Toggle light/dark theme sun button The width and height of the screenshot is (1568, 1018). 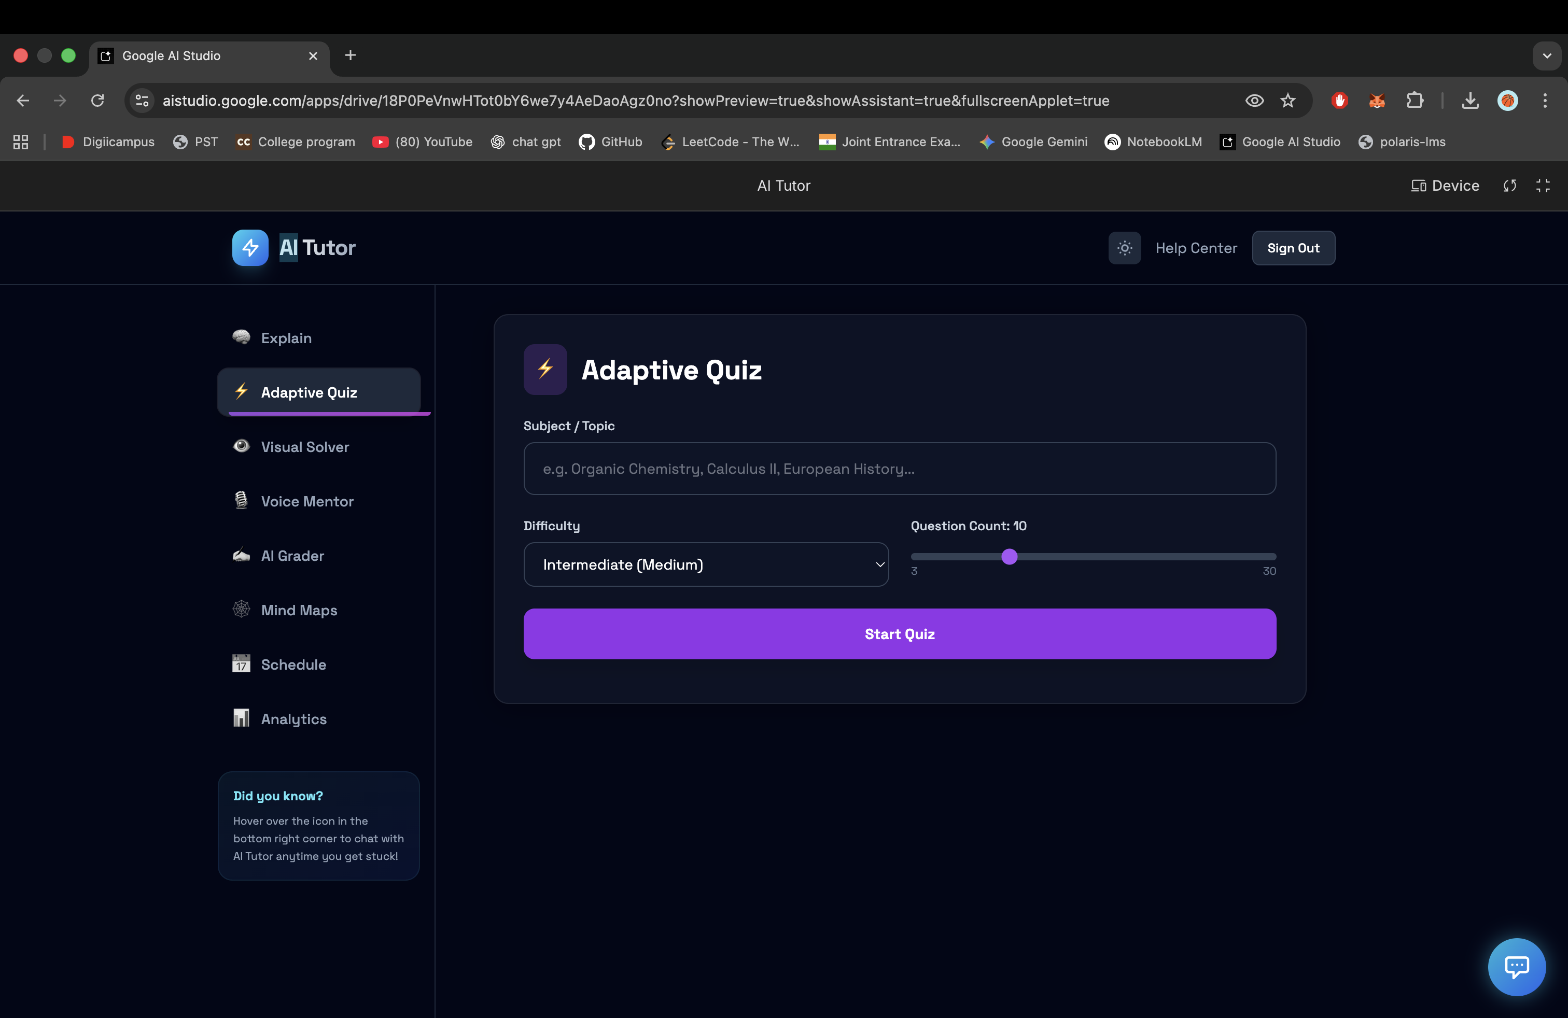1124,248
